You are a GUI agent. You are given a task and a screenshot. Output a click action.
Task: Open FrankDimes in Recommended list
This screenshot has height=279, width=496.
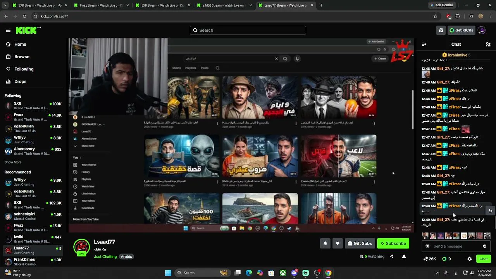click(x=33, y=262)
